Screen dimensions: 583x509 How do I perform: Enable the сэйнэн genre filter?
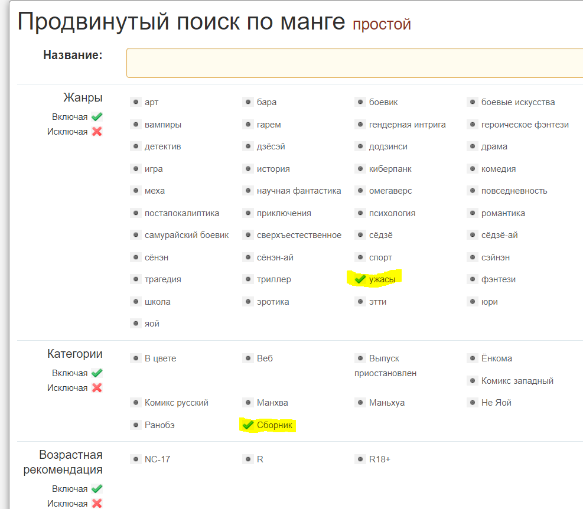coord(495,257)
